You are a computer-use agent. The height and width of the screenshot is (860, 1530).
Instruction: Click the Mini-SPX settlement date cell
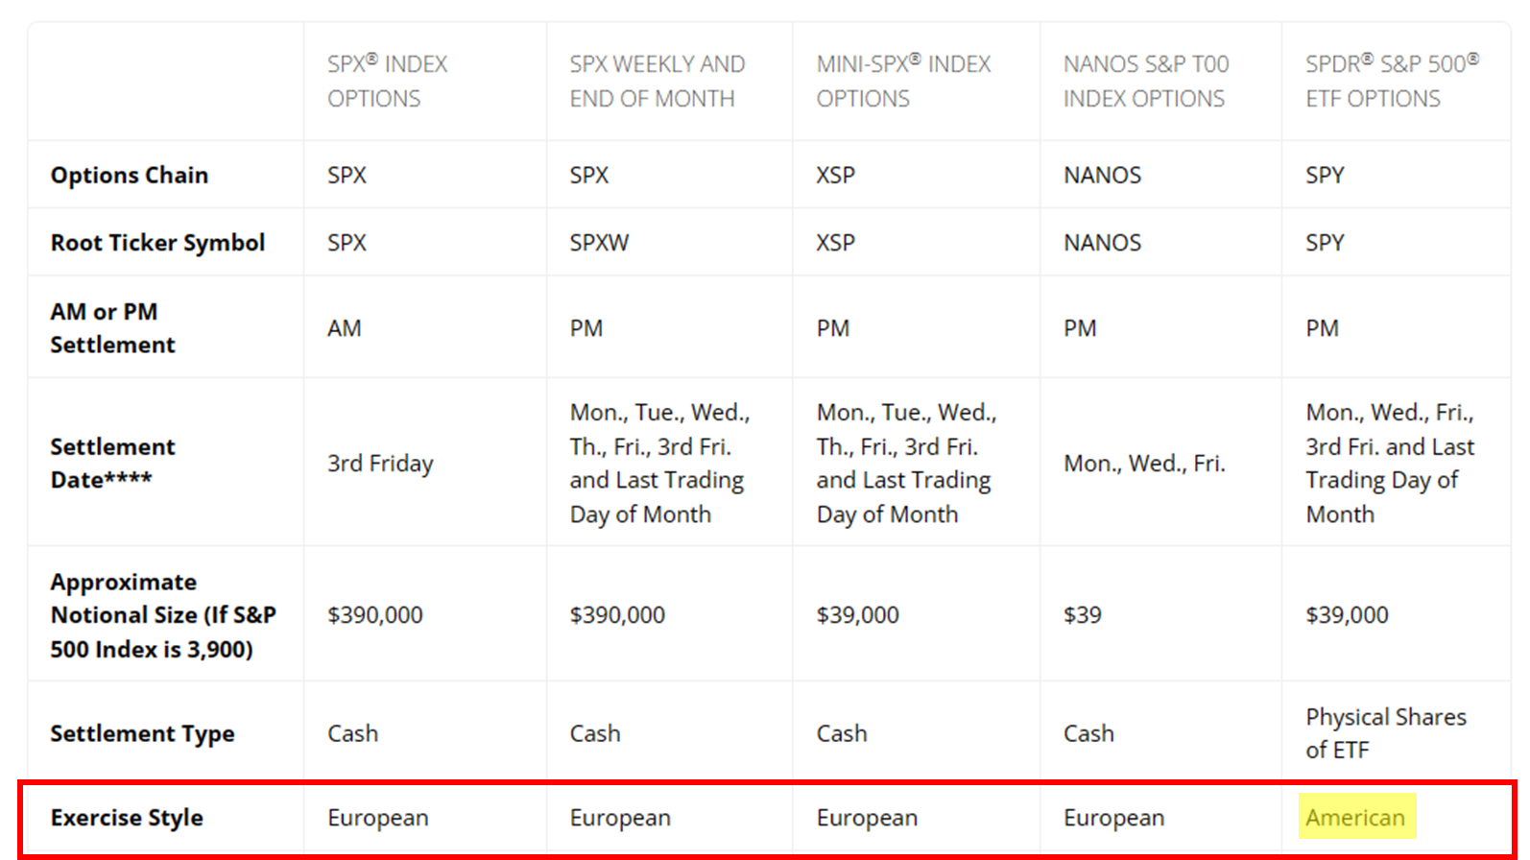tap(907, 463)
